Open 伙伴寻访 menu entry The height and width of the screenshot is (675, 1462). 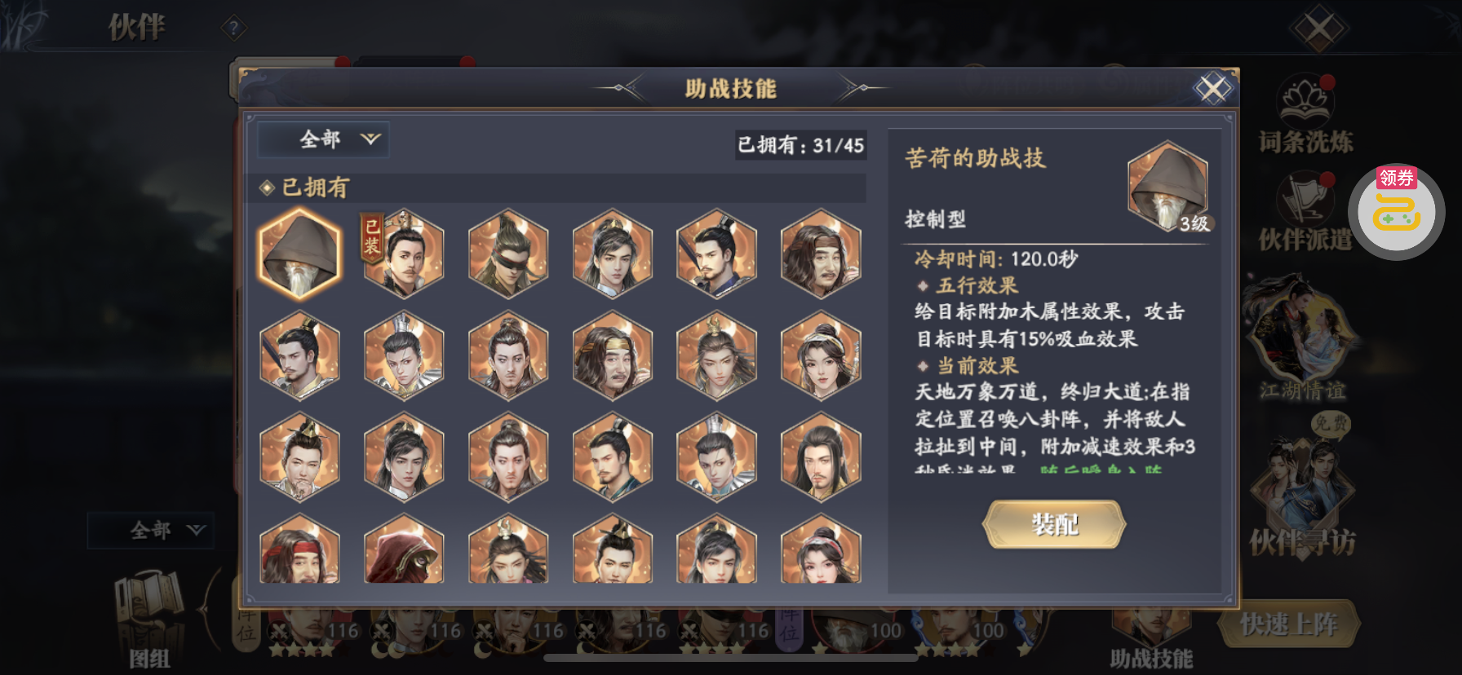(x=1303, y=487)
